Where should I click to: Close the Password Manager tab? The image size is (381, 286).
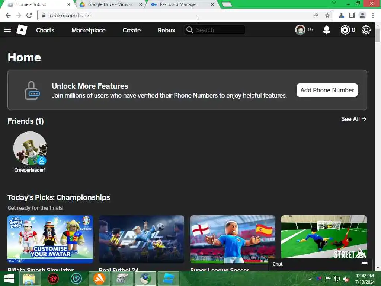tap(212, 4)
